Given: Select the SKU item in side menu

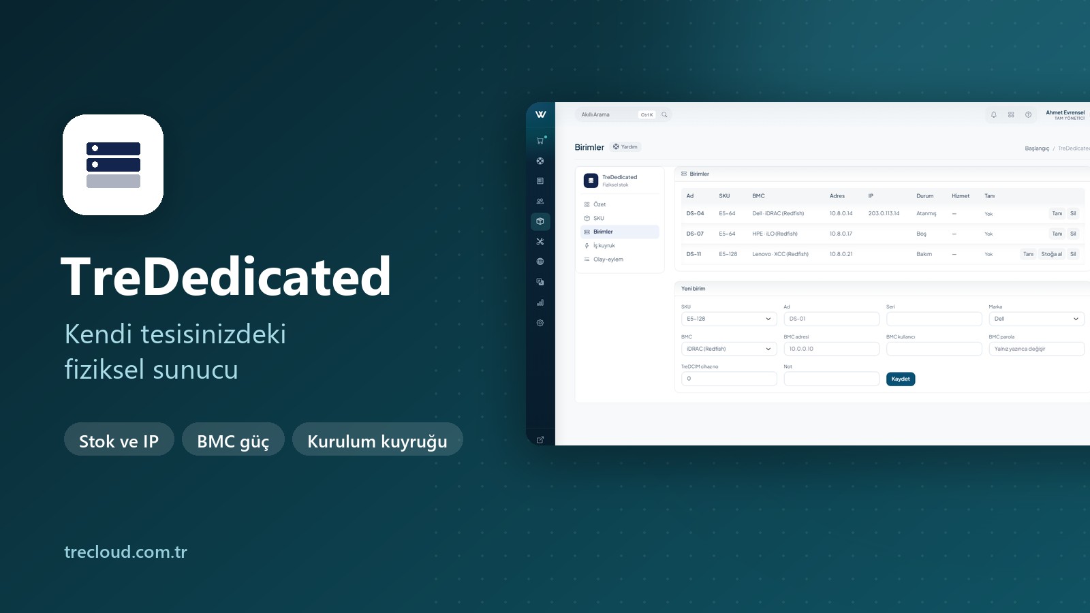Looking at the screenshot, I should (620, 218).
